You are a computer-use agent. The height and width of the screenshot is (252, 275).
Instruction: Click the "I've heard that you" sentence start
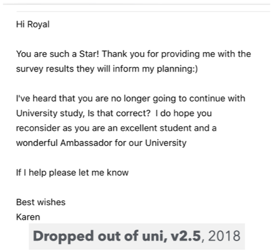point(54,99)
